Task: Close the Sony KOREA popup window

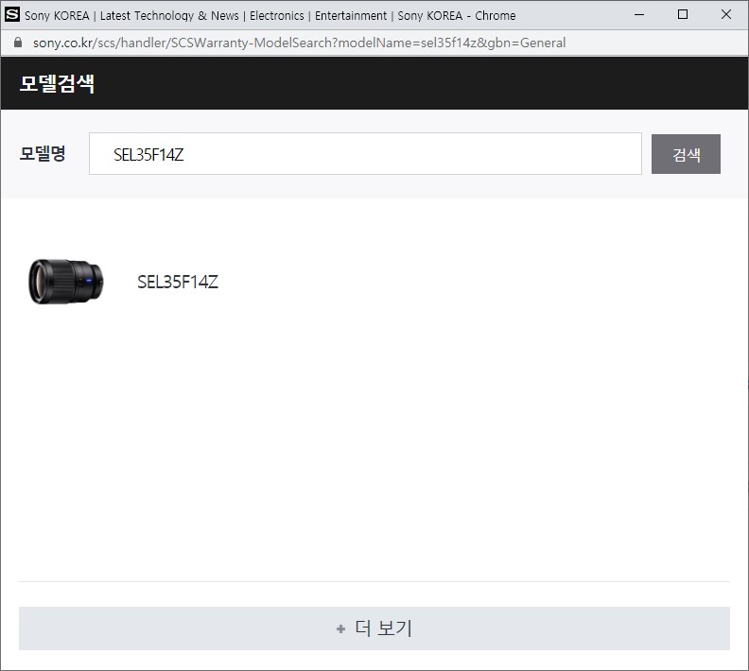Action: 726,15
